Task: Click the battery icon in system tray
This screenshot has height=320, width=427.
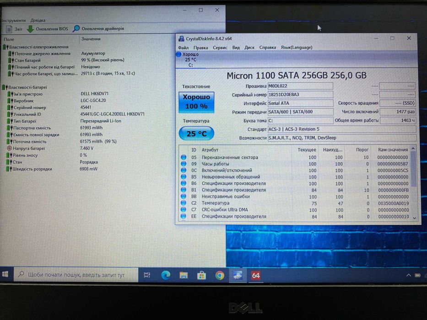Action: pyautogui.click(x=418, y=275)
